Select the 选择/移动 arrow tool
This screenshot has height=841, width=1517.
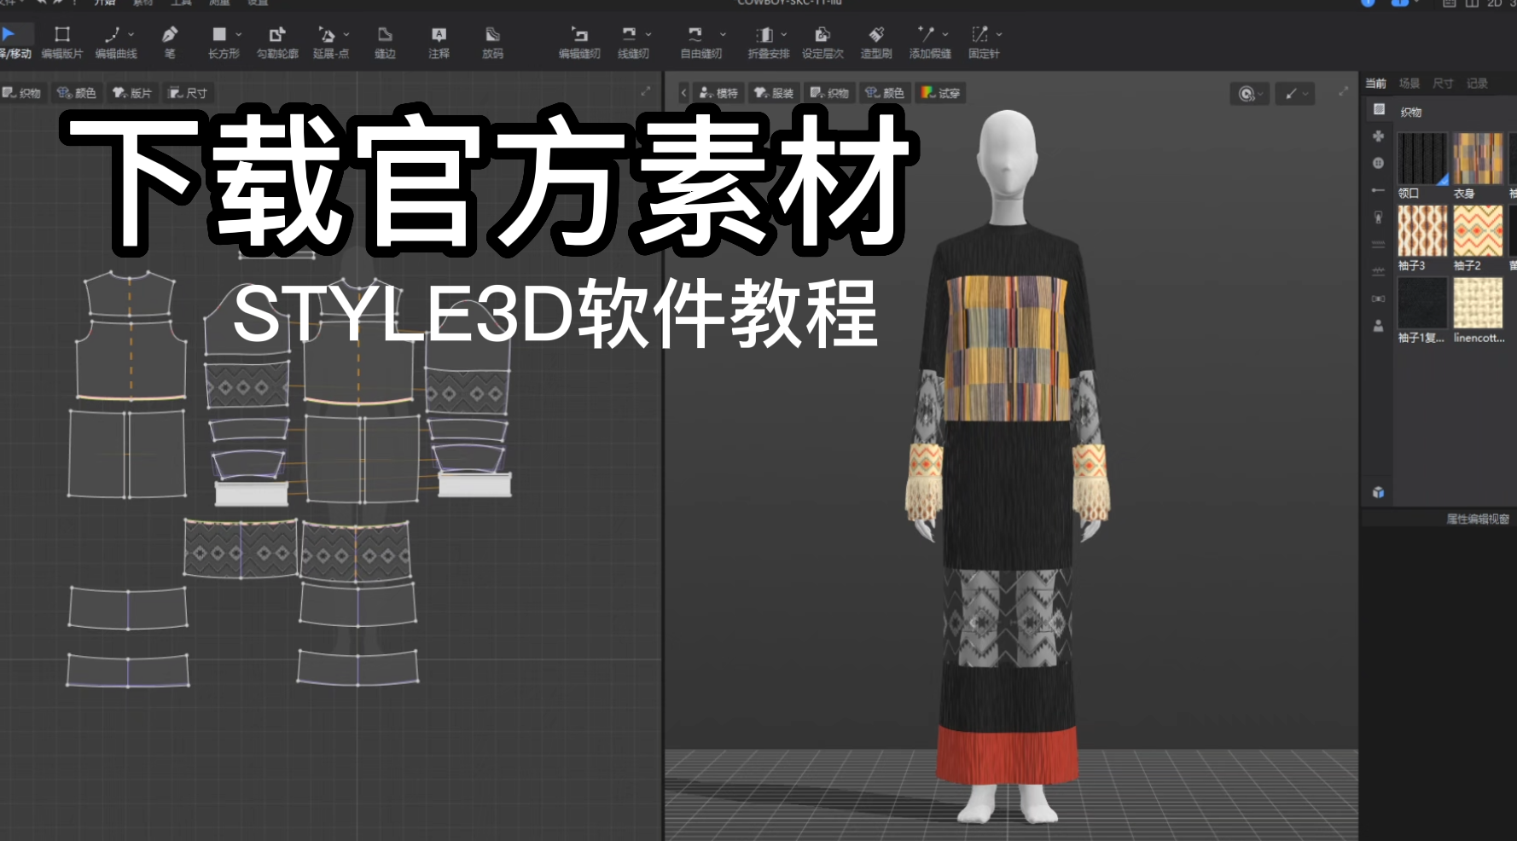[x=15, y=42]
